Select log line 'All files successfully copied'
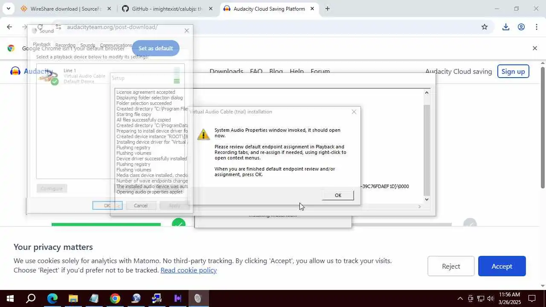 click(x=143, y=120)
